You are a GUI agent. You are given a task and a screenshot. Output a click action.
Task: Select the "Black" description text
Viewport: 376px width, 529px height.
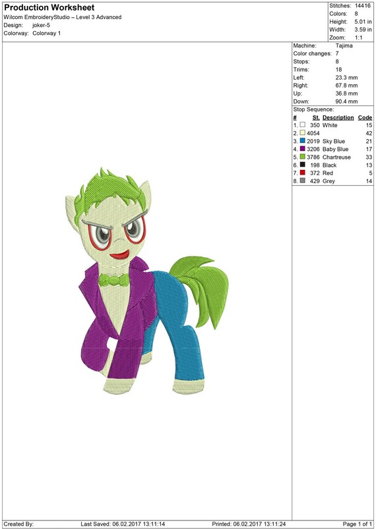click(329, 165)
